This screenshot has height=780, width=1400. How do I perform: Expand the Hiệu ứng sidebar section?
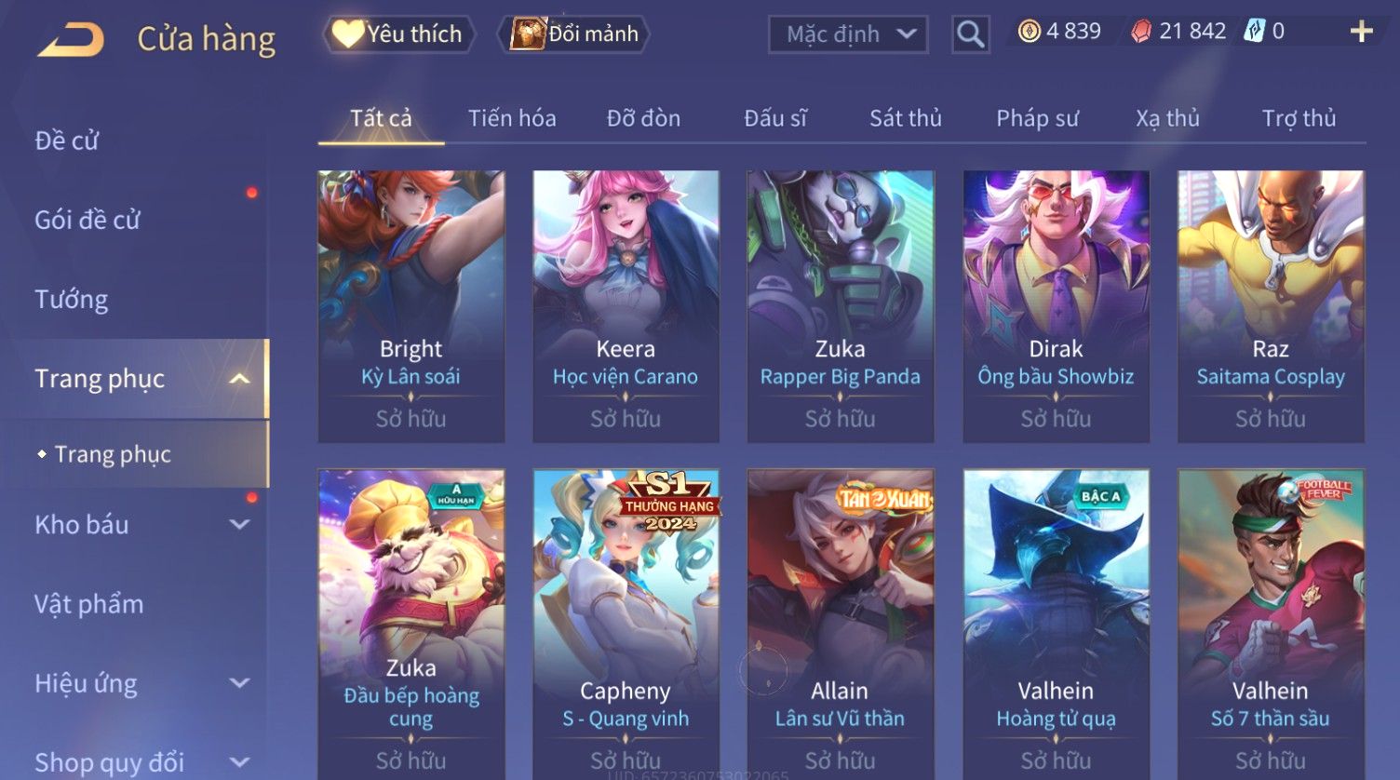[x=238, y=682]
